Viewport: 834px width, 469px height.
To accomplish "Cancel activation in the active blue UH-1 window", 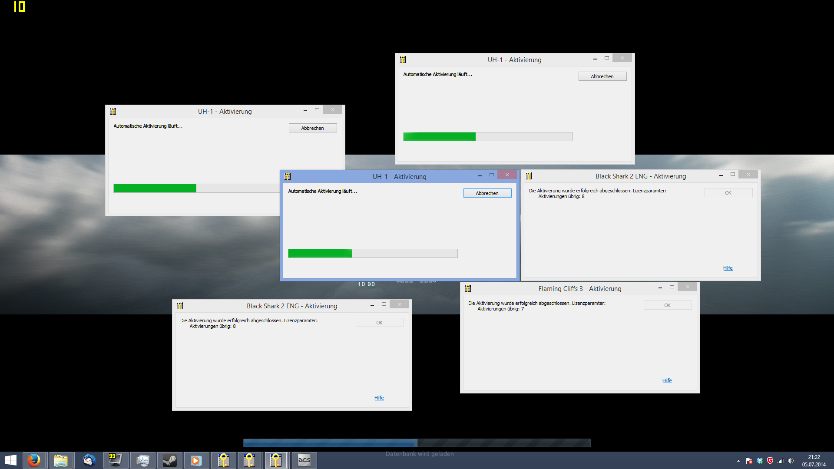I will click(x=487, y=193).
